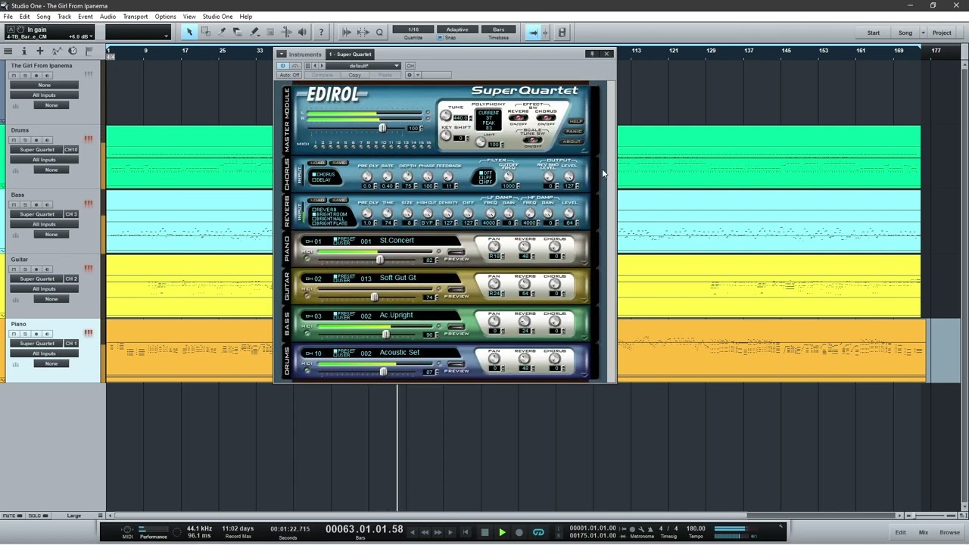
Task: Click Copy in plugin window
Action: [354, 75]
